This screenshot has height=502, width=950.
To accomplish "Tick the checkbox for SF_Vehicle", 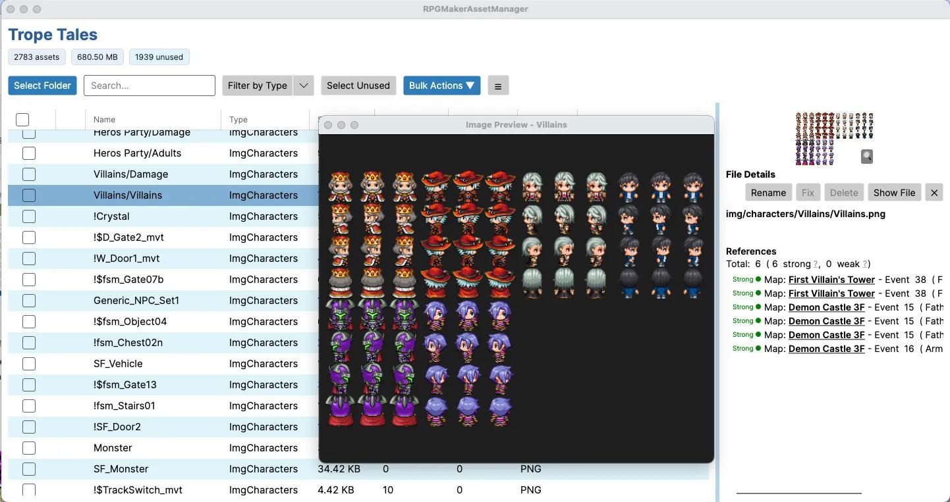I will tap(29, 364).
